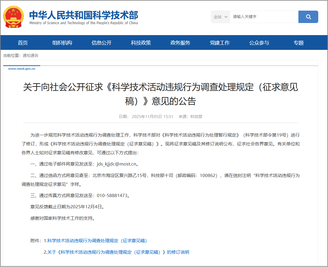
Task: Navigate to 政务服务 section
Action: [180, 43]
